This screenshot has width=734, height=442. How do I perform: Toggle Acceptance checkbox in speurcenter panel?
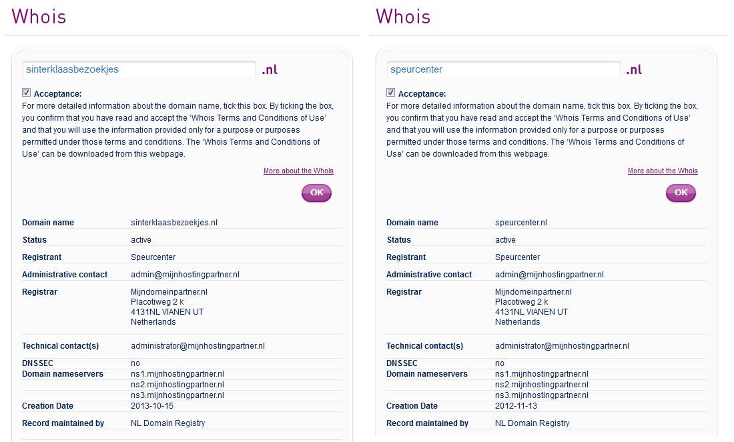click(x=390, y=93)
